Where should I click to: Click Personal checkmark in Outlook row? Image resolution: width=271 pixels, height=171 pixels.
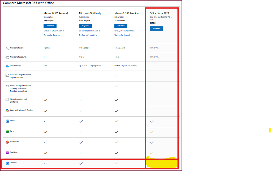[46, 164]
